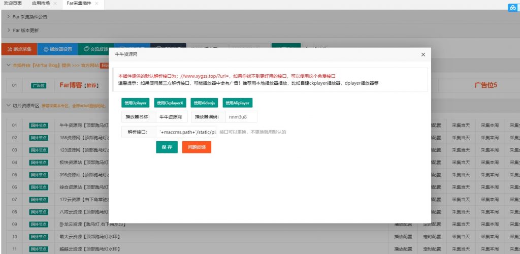Click the orange 问题反馈 button
This screenshot has width=520, height=254.
tap(197, 147)
